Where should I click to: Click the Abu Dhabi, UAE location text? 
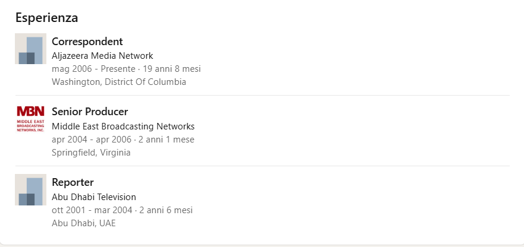84,223
